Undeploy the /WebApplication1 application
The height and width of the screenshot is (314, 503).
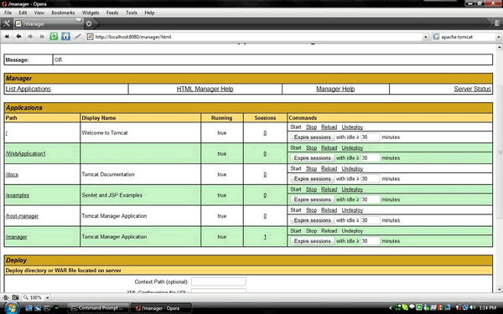352,148
